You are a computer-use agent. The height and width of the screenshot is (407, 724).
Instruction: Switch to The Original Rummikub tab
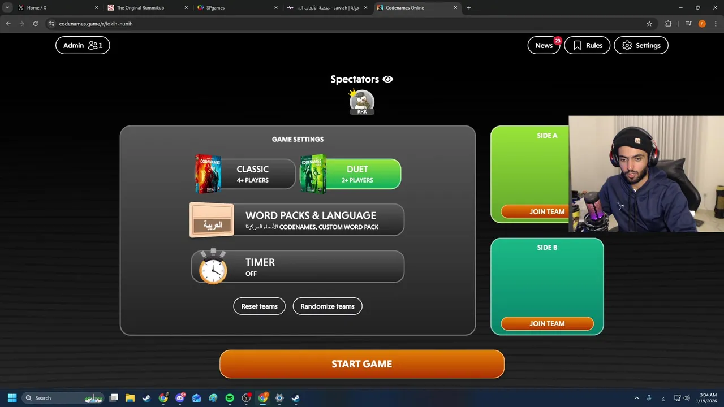pos(148,8)
